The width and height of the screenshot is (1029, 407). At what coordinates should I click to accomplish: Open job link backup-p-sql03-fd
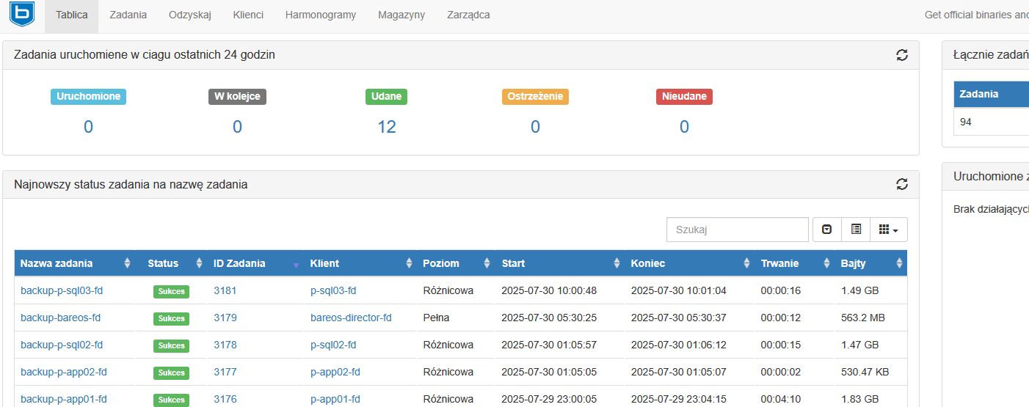pyautogui.click(x=62, y=290)
